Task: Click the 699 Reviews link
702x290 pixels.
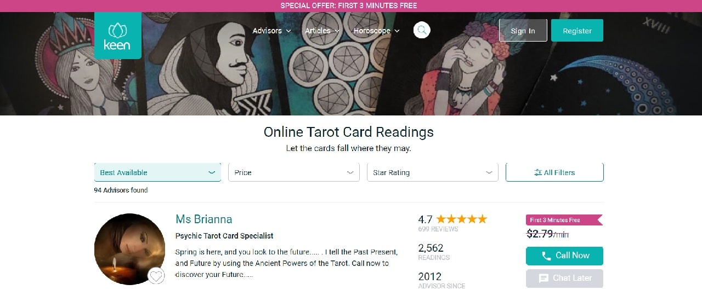Action: (438, 229)
